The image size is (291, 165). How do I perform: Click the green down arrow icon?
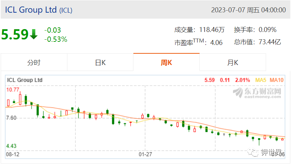pos(34,34)
